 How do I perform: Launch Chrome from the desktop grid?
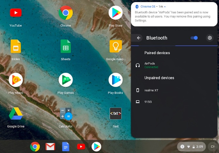(66, 13)
